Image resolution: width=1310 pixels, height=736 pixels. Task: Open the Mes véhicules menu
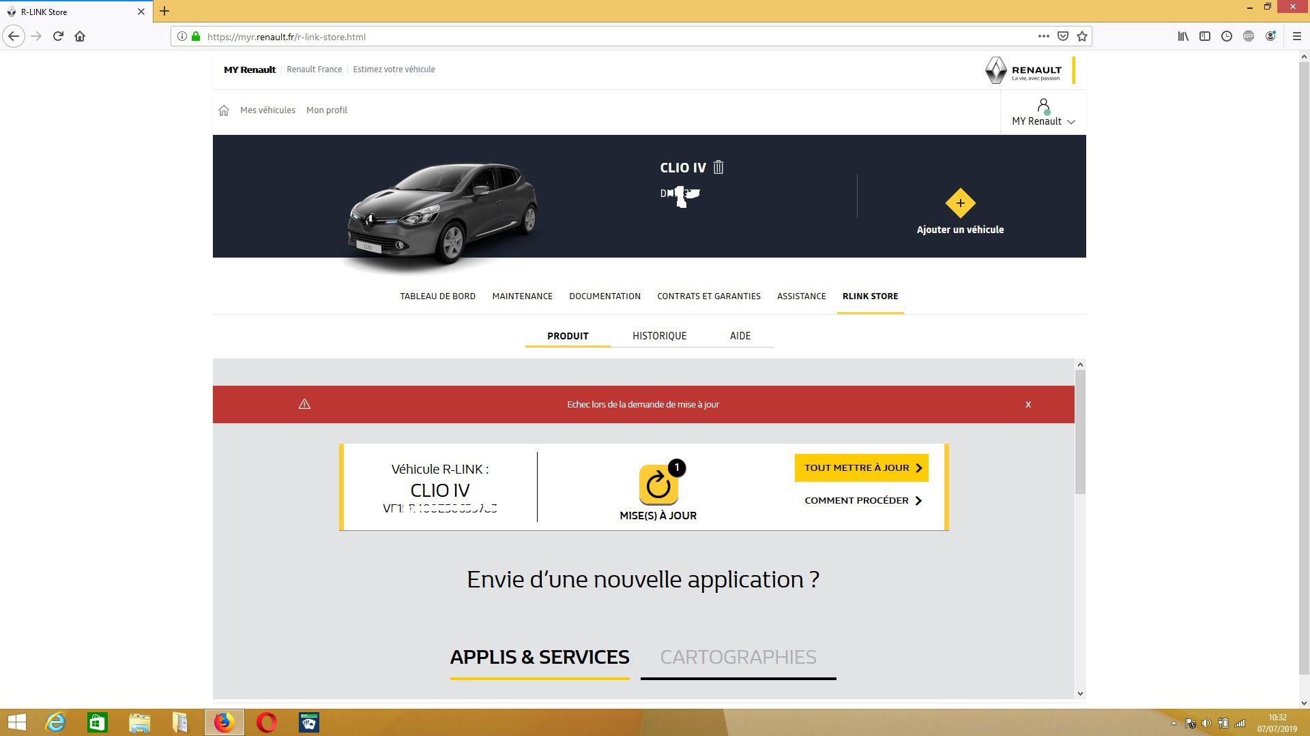coord(267,110)
